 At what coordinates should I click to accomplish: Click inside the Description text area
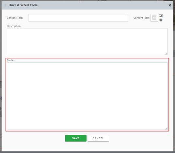point(87,42)
